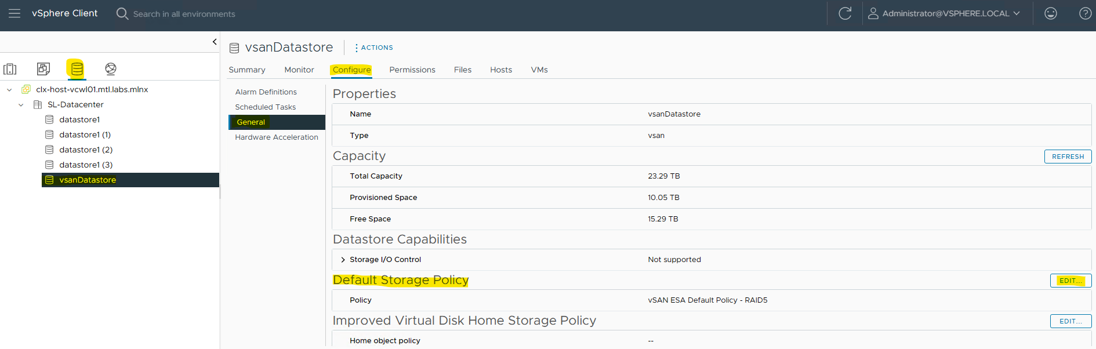Switch to VMs and Templates inventory view
Viewport: 1096px width, 349px height.
43,69
